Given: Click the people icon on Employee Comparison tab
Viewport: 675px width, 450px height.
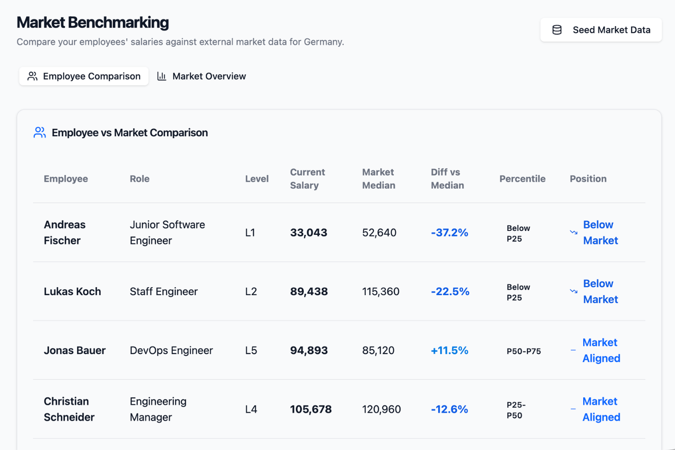Looking at the screenshot, I should point(32,76).
